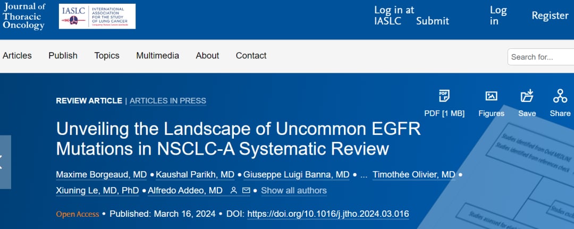Click the Register link
574x229 pixels.
[x=550, y=15]
